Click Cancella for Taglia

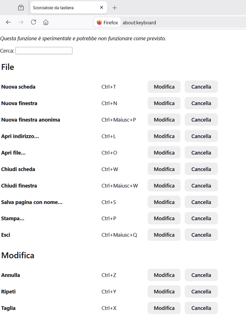(x=201, y=308)
